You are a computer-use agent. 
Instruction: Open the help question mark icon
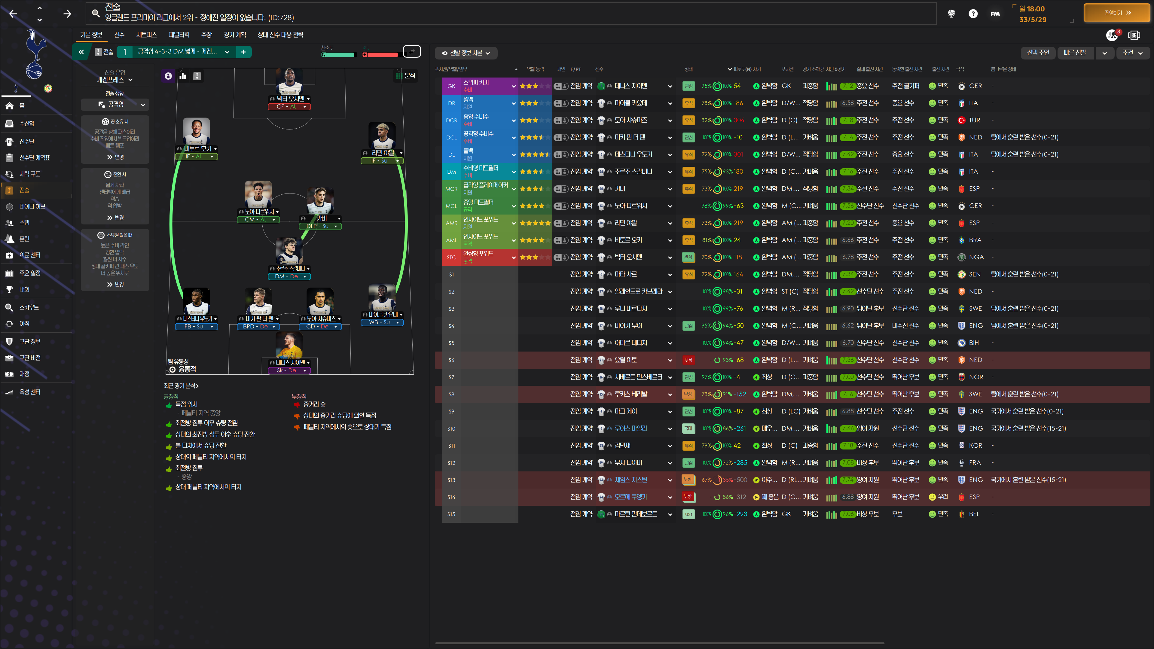pyautogui.click(x=972, y=14)
